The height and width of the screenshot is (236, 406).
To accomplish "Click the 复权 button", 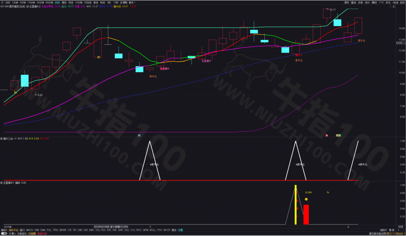I will coord(347,3).
